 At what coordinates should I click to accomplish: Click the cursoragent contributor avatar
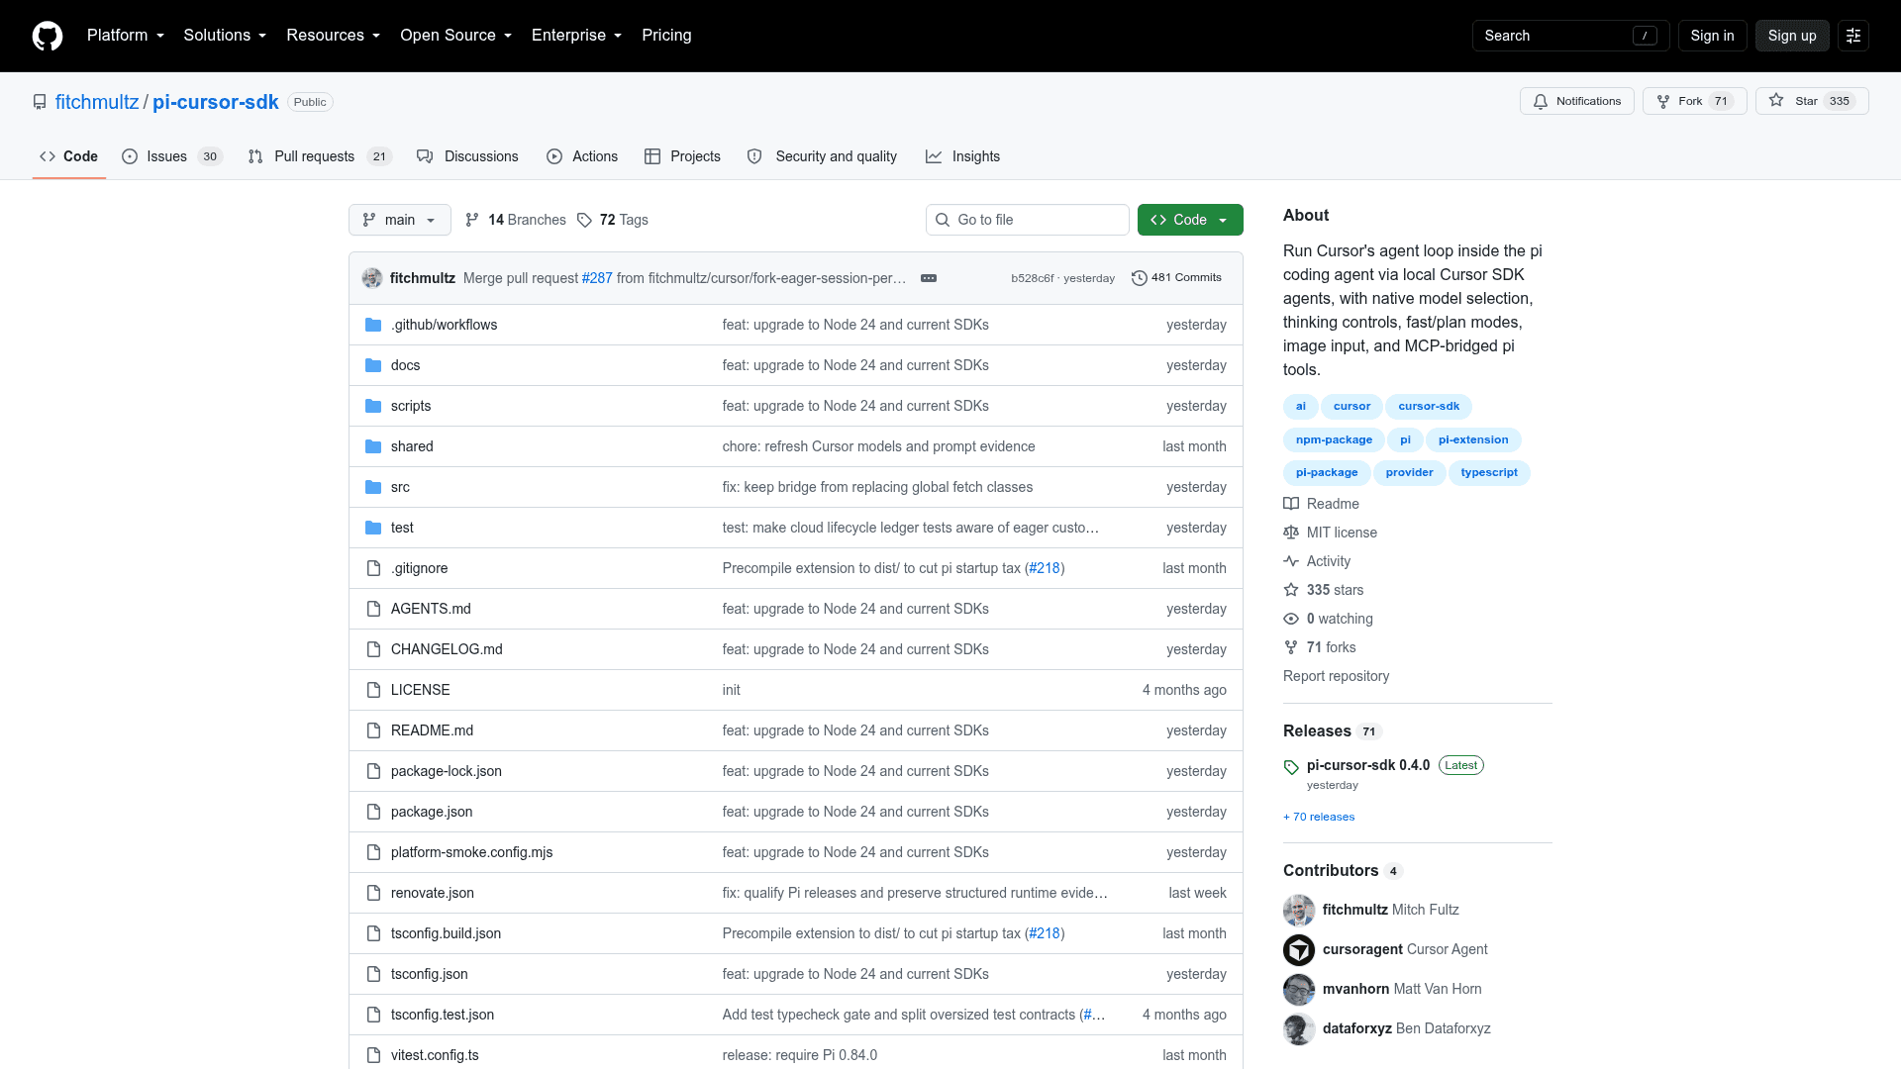[1299, 950]
